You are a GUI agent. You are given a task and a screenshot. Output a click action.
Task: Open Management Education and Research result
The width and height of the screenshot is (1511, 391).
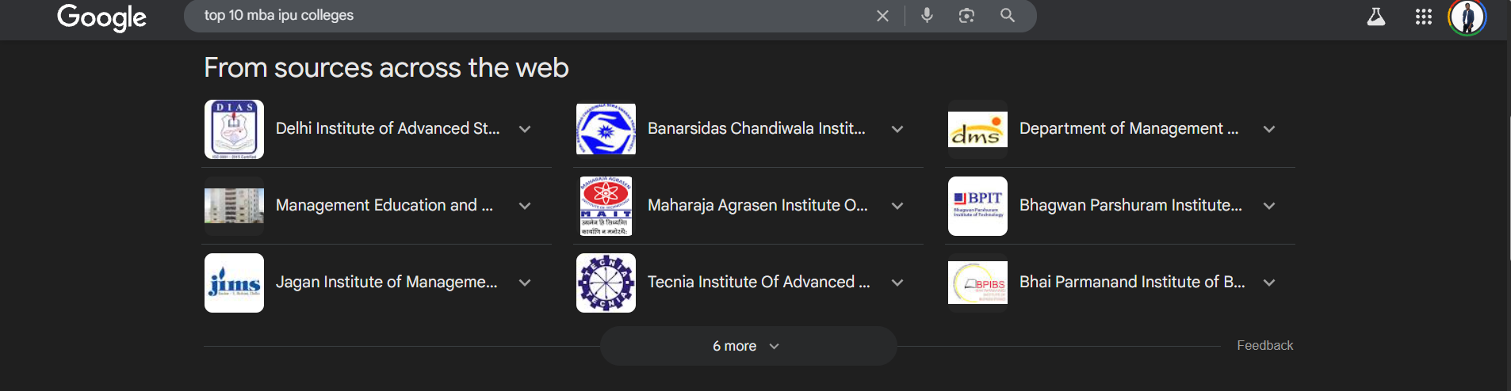click(x=384, y=205)
